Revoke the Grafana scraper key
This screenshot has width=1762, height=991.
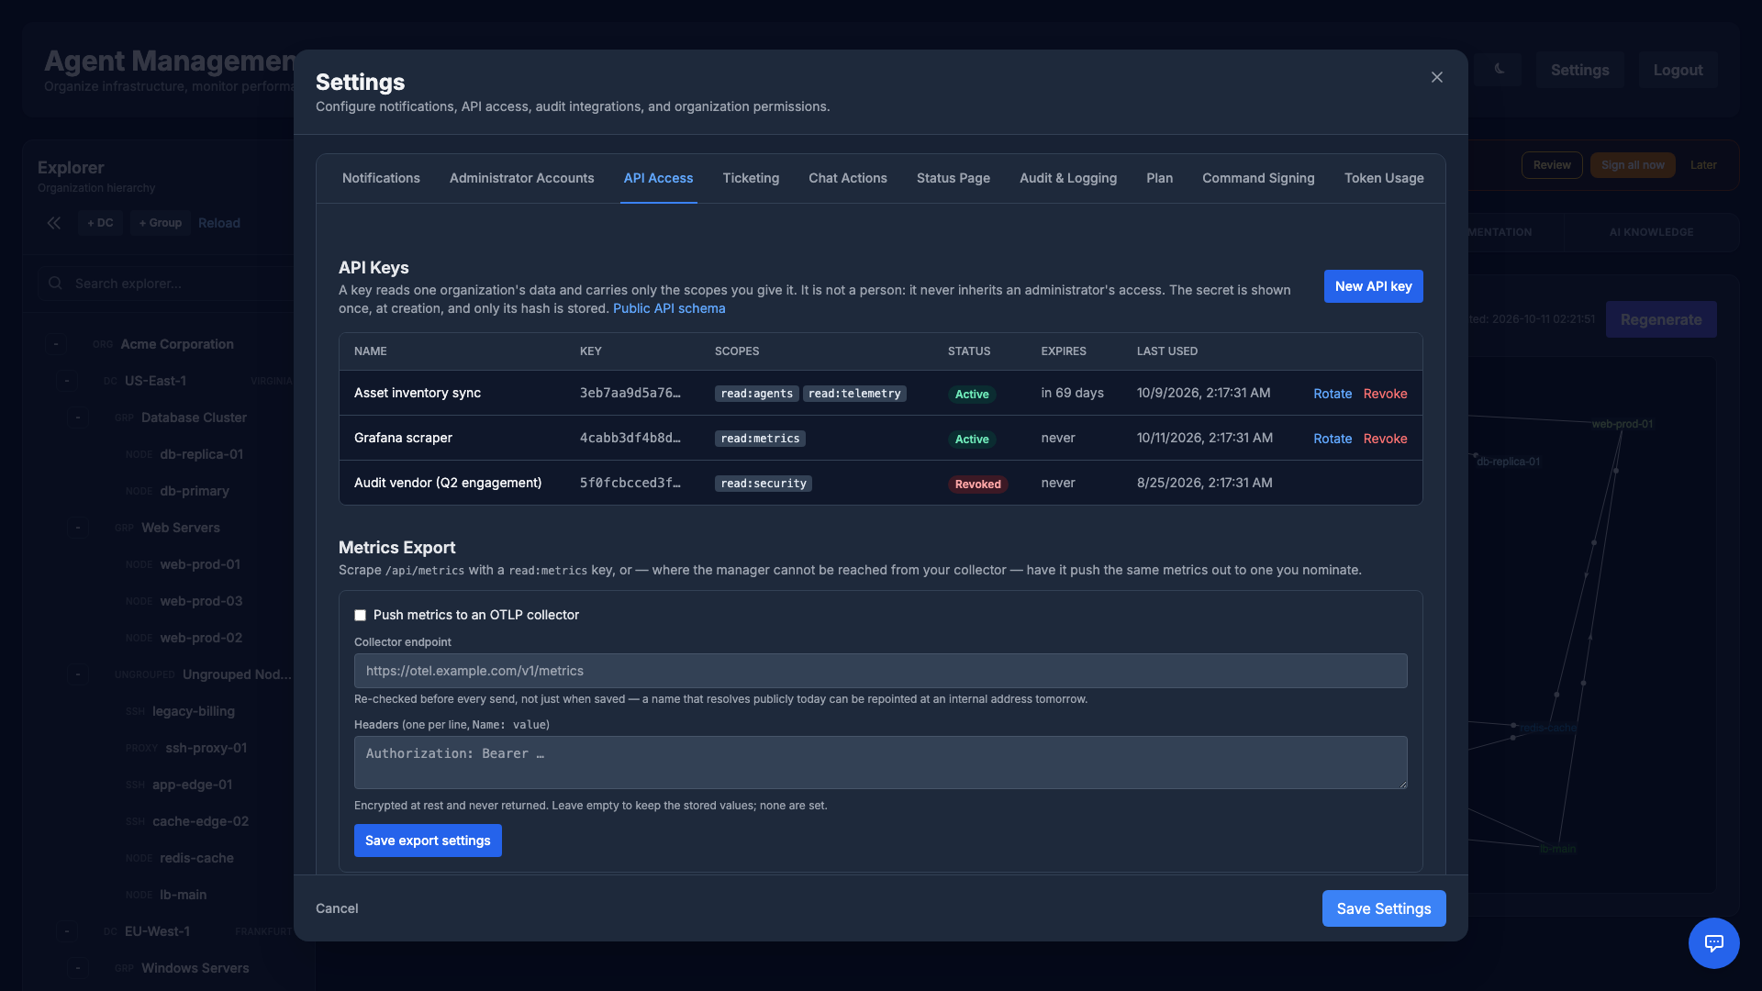[x=1385, y=439]
